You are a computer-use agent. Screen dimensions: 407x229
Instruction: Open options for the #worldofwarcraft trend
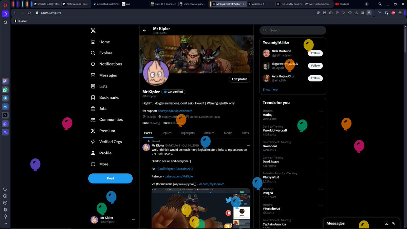tap(321, 127)
